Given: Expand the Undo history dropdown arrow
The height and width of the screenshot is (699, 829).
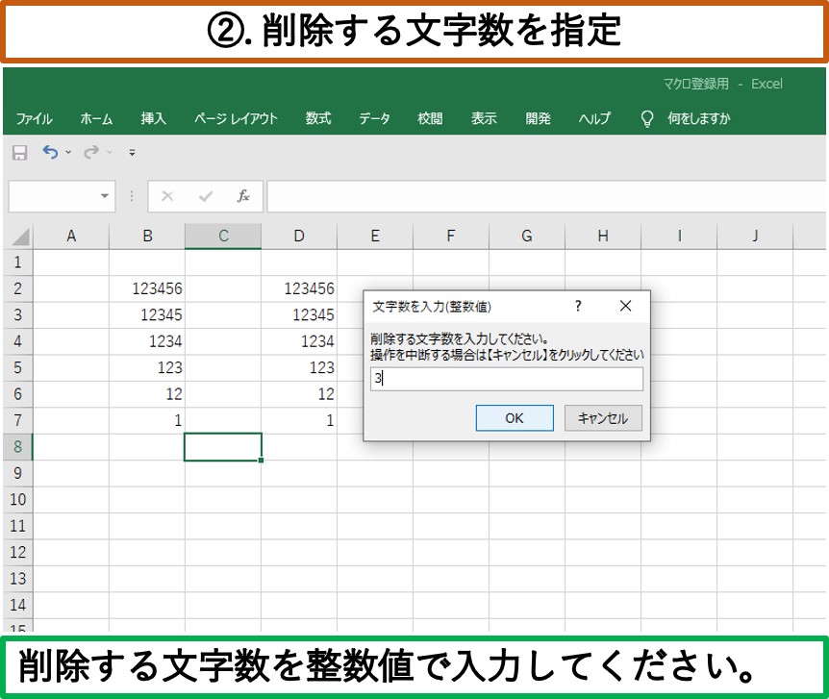Looking at the screenshot, I should [68, 153].
